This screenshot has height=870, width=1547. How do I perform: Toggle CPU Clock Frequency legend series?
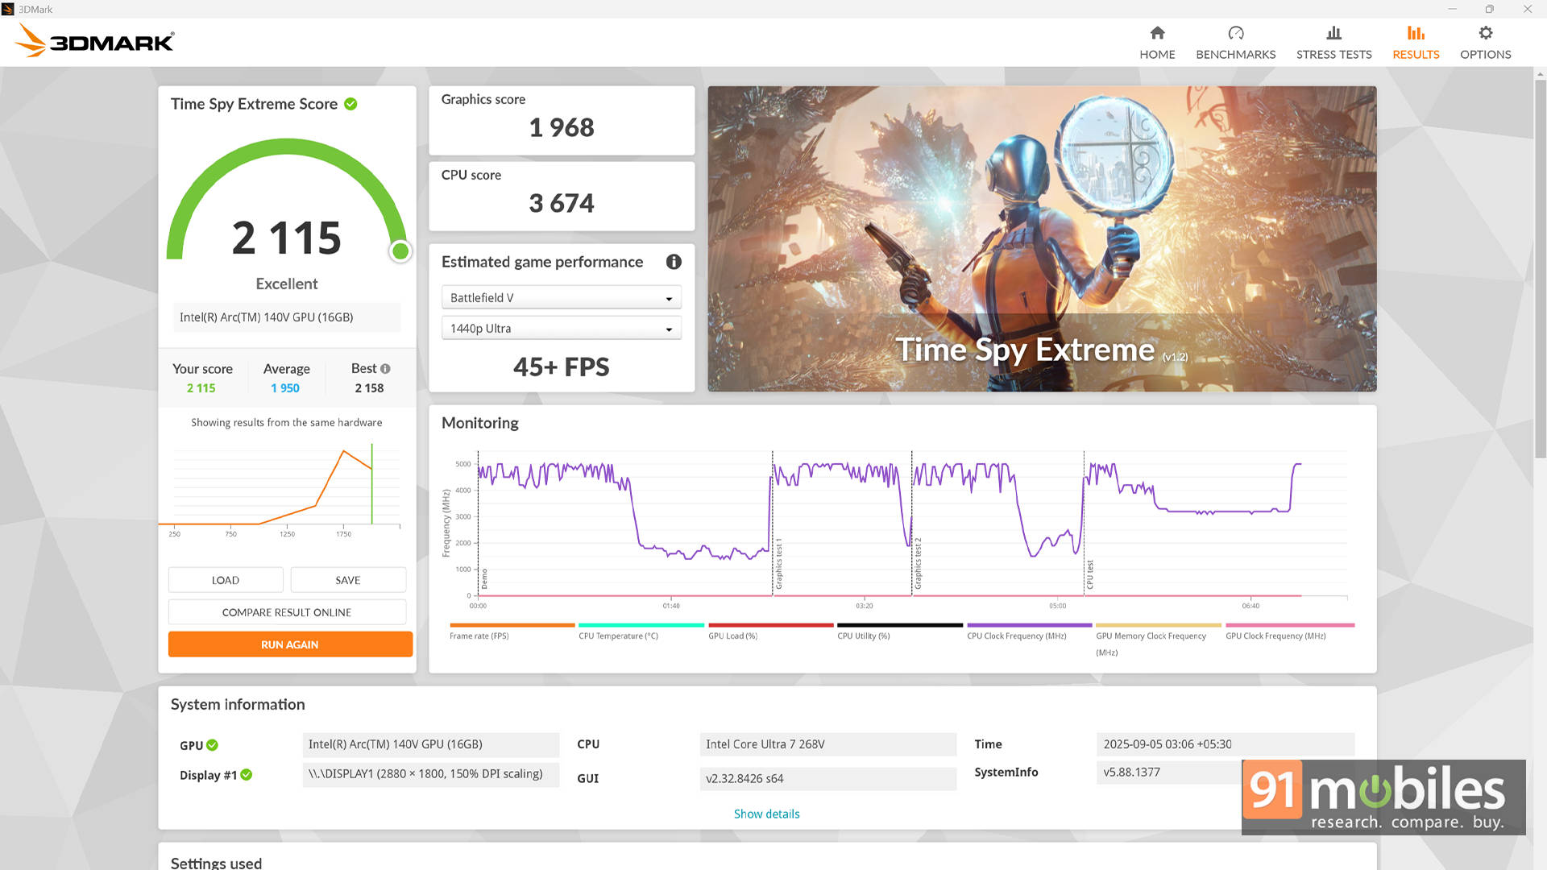[1017, 636]
